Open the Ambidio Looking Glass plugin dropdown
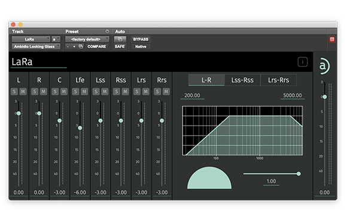Viewport: 347px width, 223px height. (36, 47)
